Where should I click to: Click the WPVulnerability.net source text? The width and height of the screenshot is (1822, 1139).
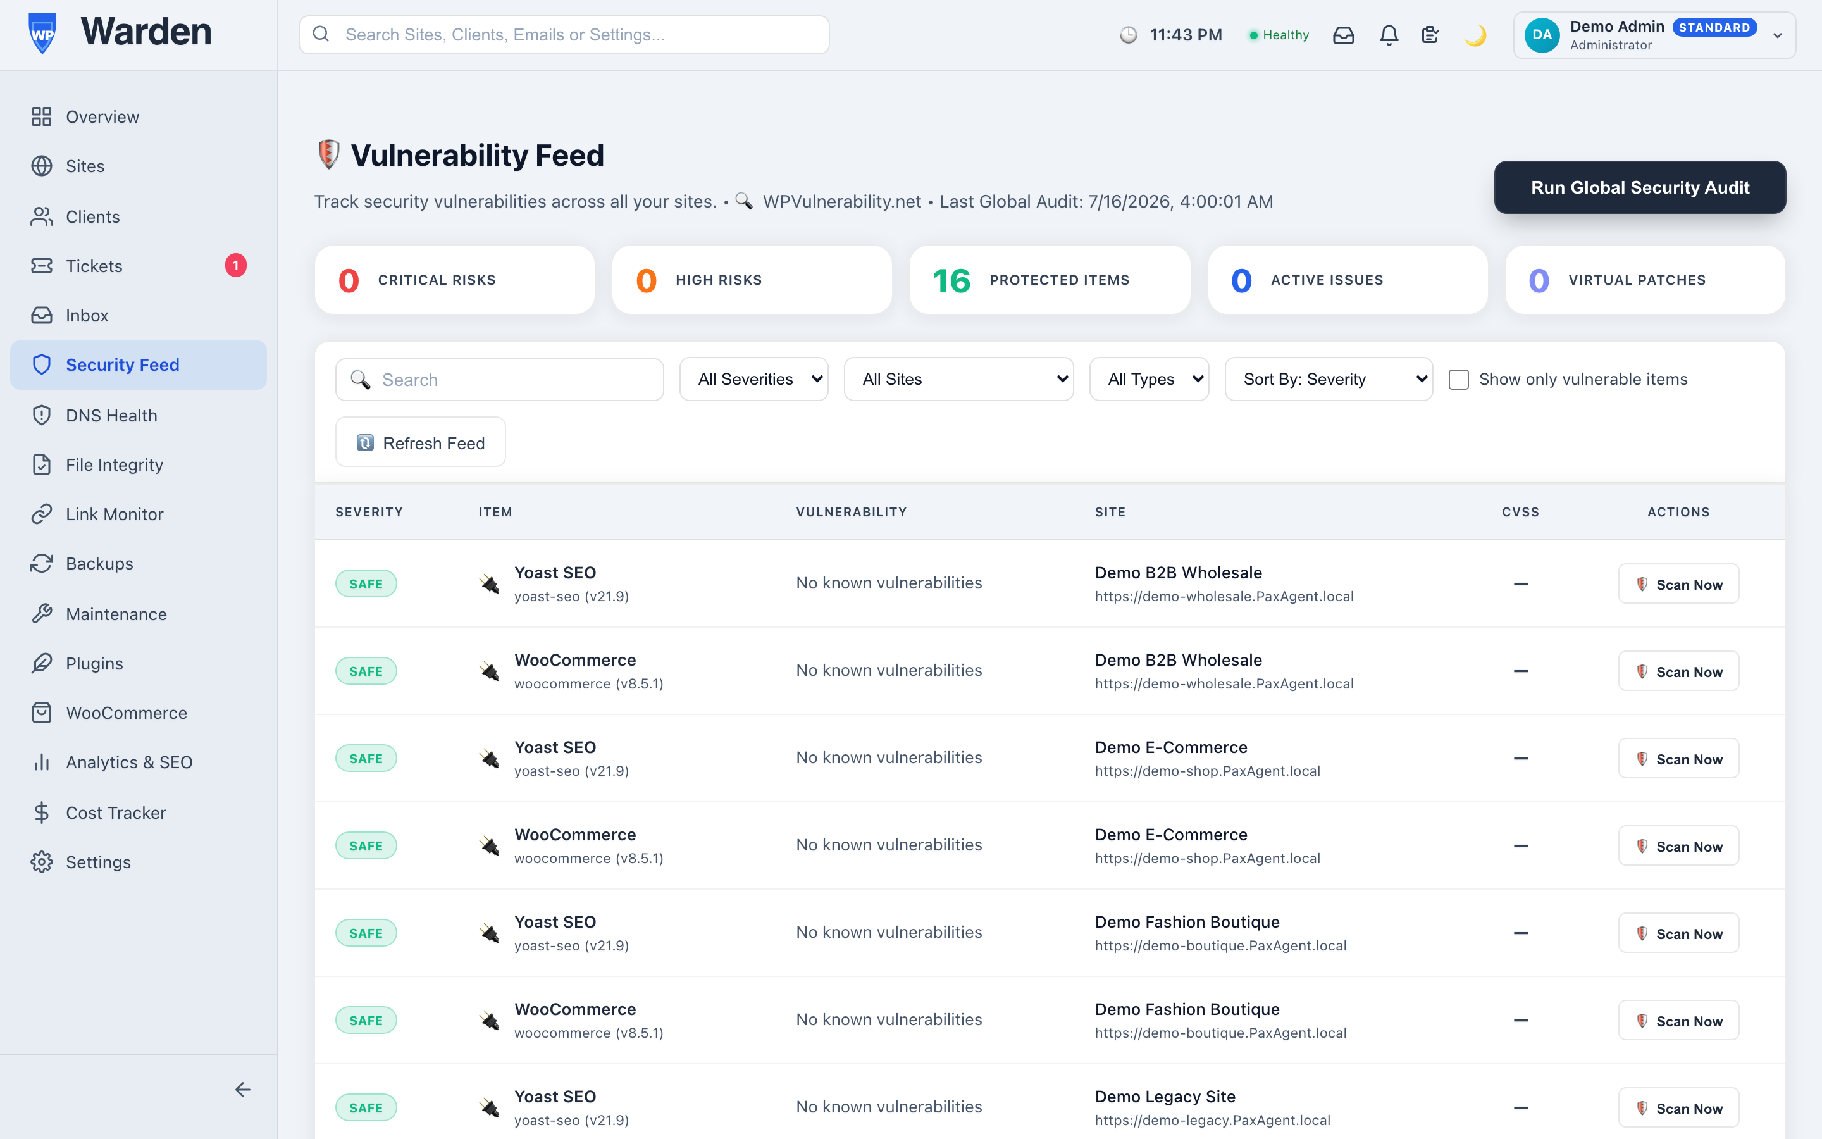coord(842,201)
